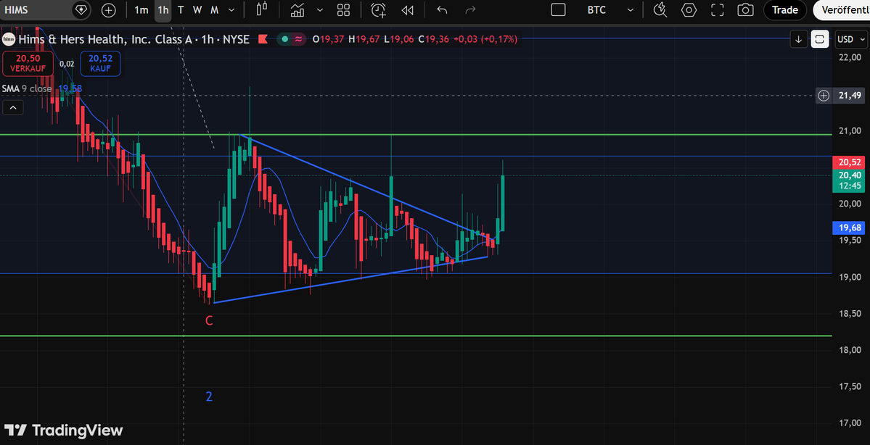
Task: Click the 18,50 price scale label
Action: (x=850, y=313)
